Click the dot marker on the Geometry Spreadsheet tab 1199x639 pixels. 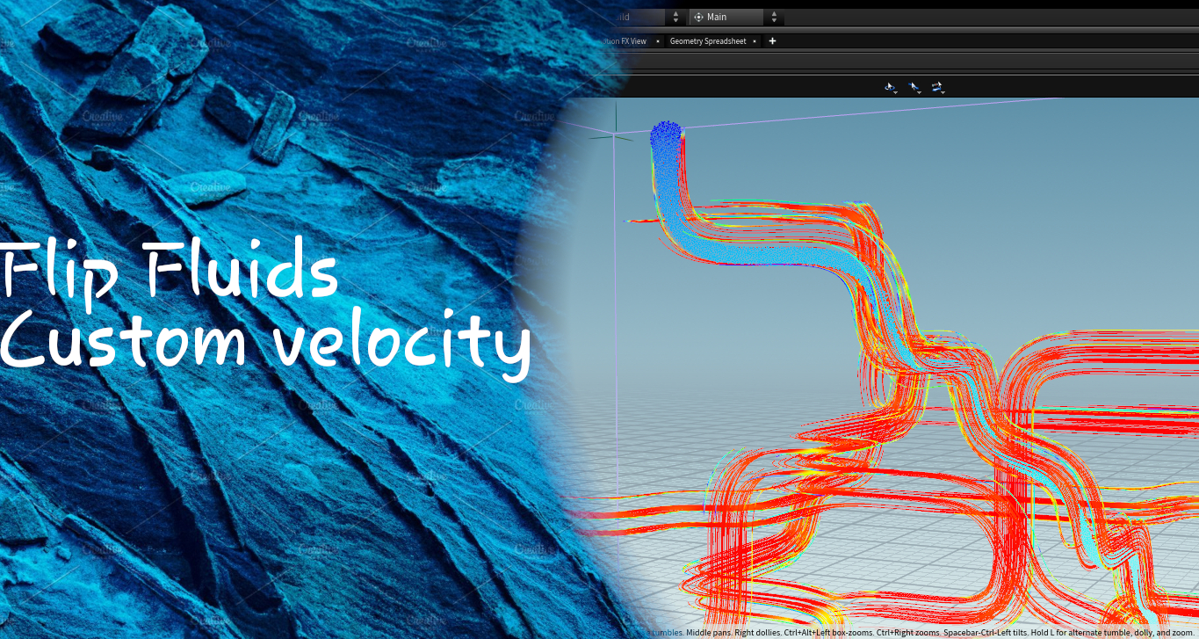[x=755, y=40]
